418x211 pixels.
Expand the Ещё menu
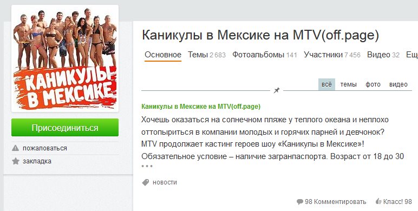tap(412, 55)
